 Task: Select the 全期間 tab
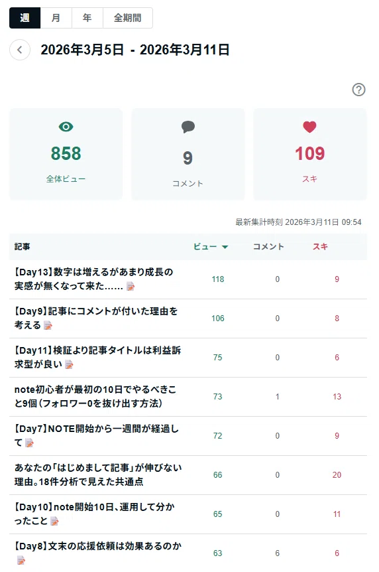[x=127, y=18]
